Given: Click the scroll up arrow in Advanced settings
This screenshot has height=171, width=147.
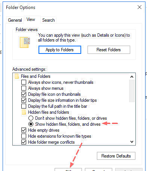Looking at the screenshot, I should pos(132,77).
